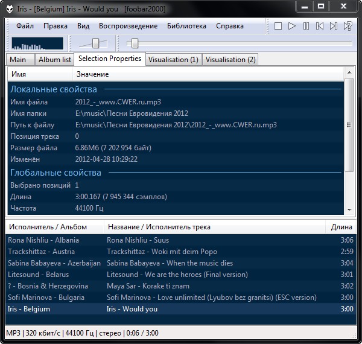362x344 pixels.
Task: Click the spectrum visualisation display
Action: pos(37,43)
